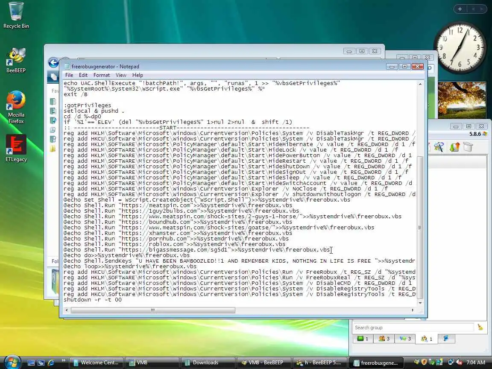
Task: Open the Format menu in Notepad
Action: (x=101, y=75)
